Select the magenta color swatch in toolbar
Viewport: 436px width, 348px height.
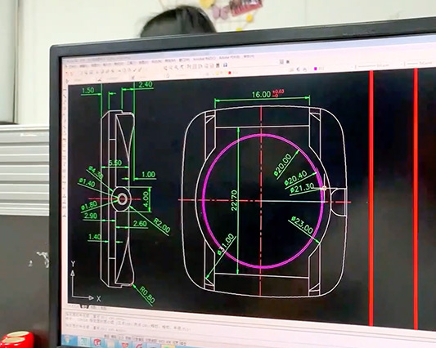pos(315,69)
